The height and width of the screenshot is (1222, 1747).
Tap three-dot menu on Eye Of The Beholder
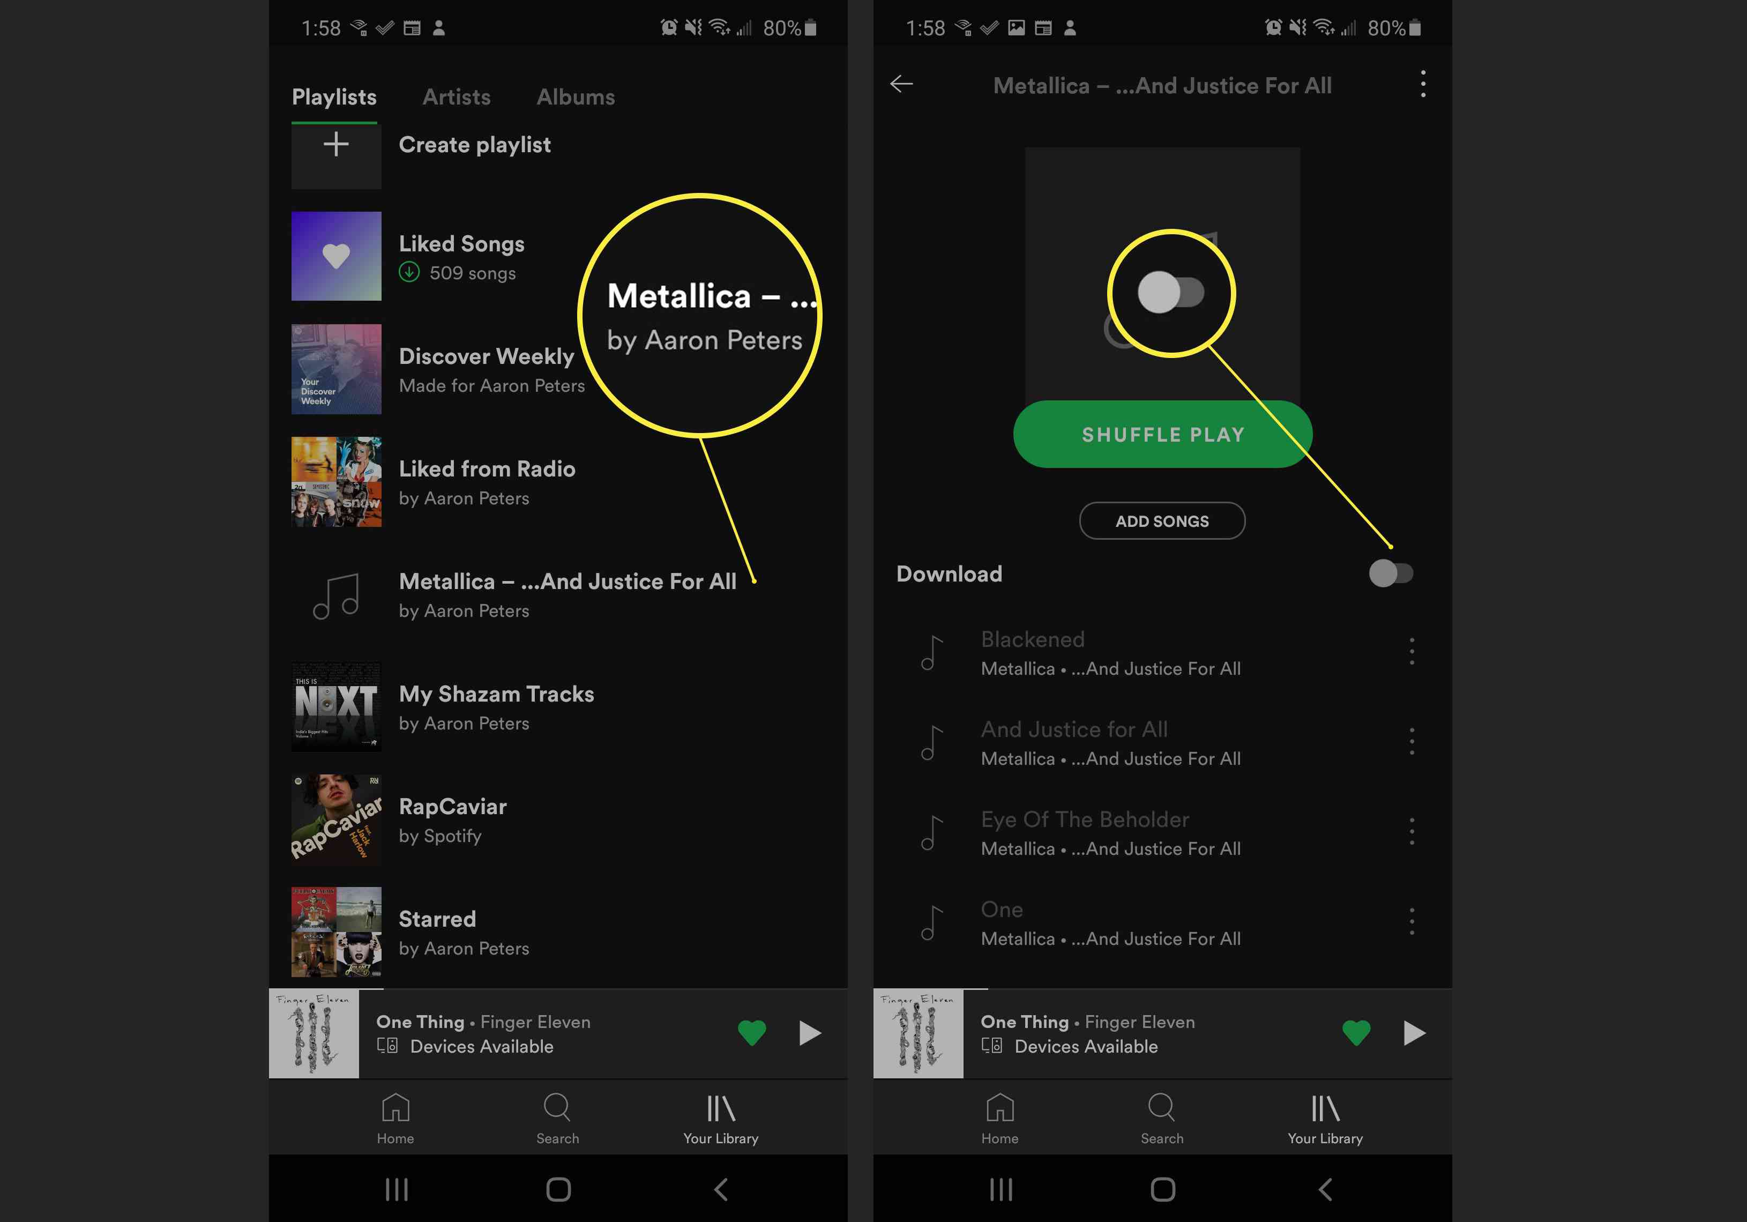coord(1411,831)
